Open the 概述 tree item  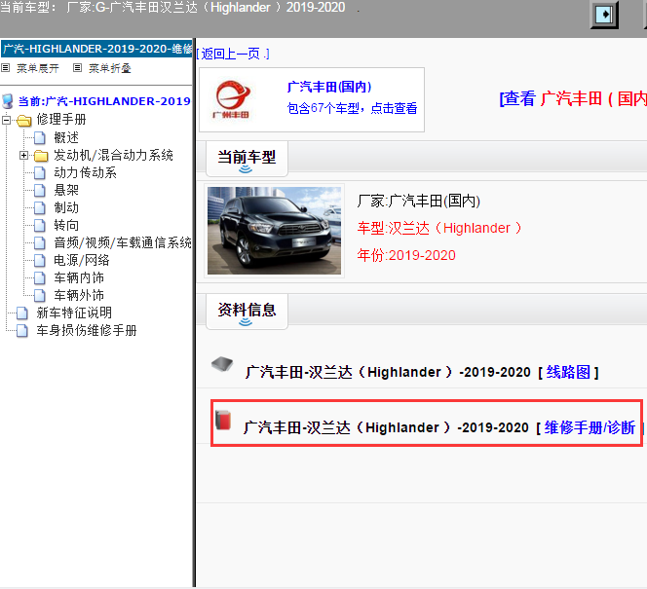point(66,137)
